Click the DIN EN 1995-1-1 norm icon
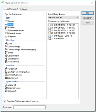96x112 pixels. tap(52, 33)
